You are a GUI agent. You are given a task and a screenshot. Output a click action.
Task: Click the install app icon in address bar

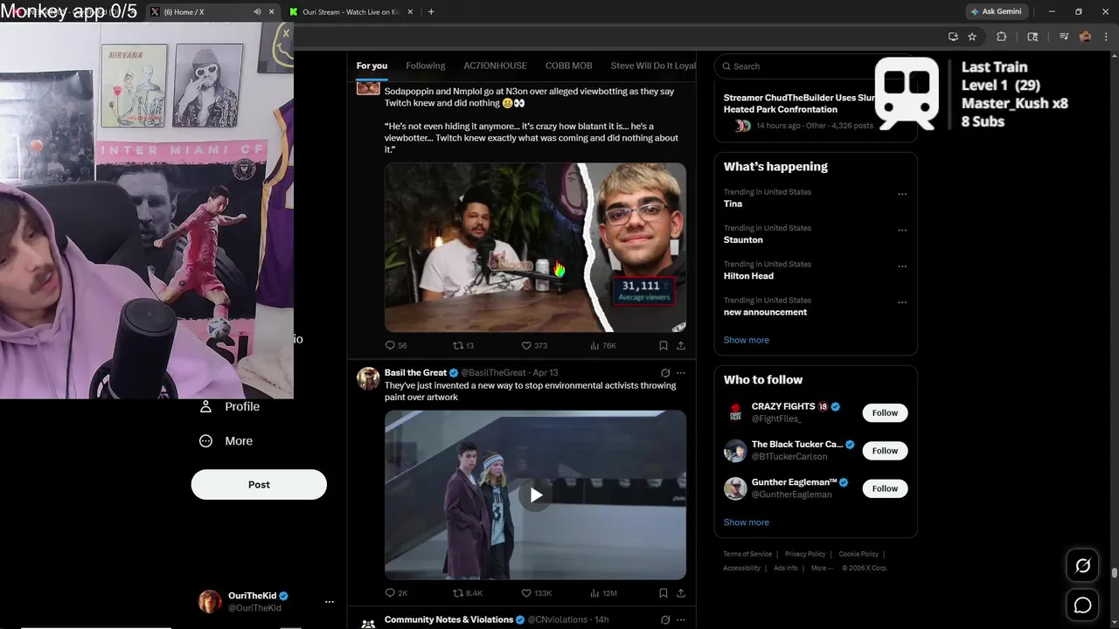pyautogui.click(x=953, y=37)
